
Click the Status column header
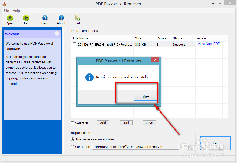183,38
